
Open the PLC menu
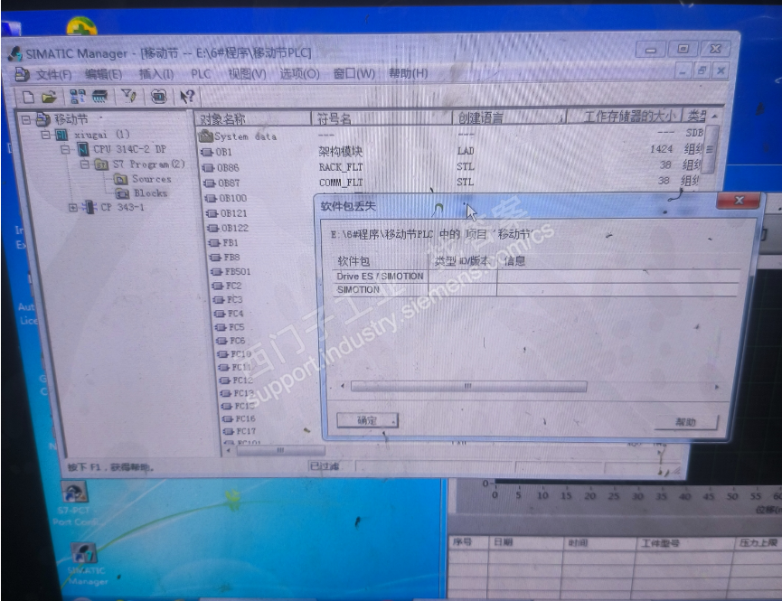tap(201, 74)
